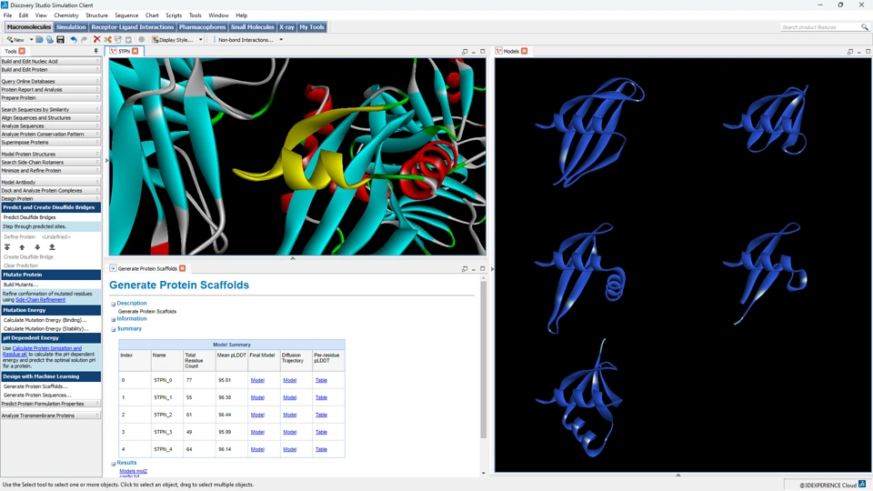
Task: Detach the report panel with float icon
Action: tap(465, 269)
